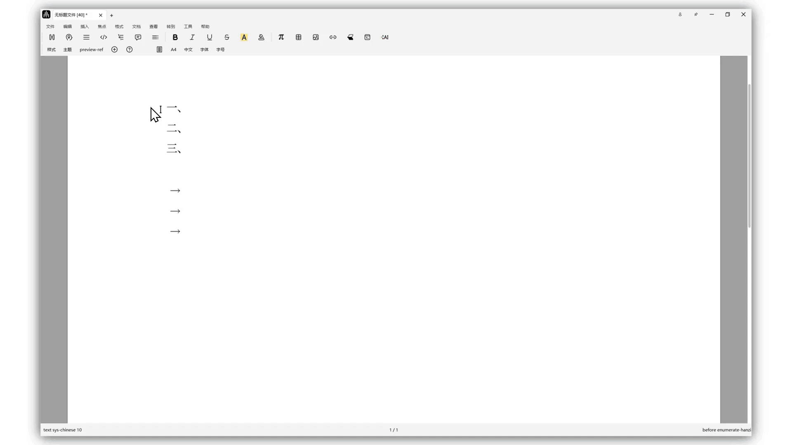The height and width of the screenshot is (445, 792).
Task: Click the 样式 style button
Action: coord(51,49)
